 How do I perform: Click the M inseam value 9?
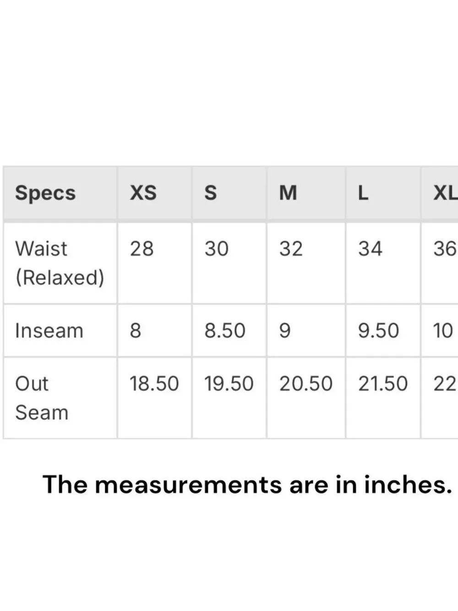point(285,330)
